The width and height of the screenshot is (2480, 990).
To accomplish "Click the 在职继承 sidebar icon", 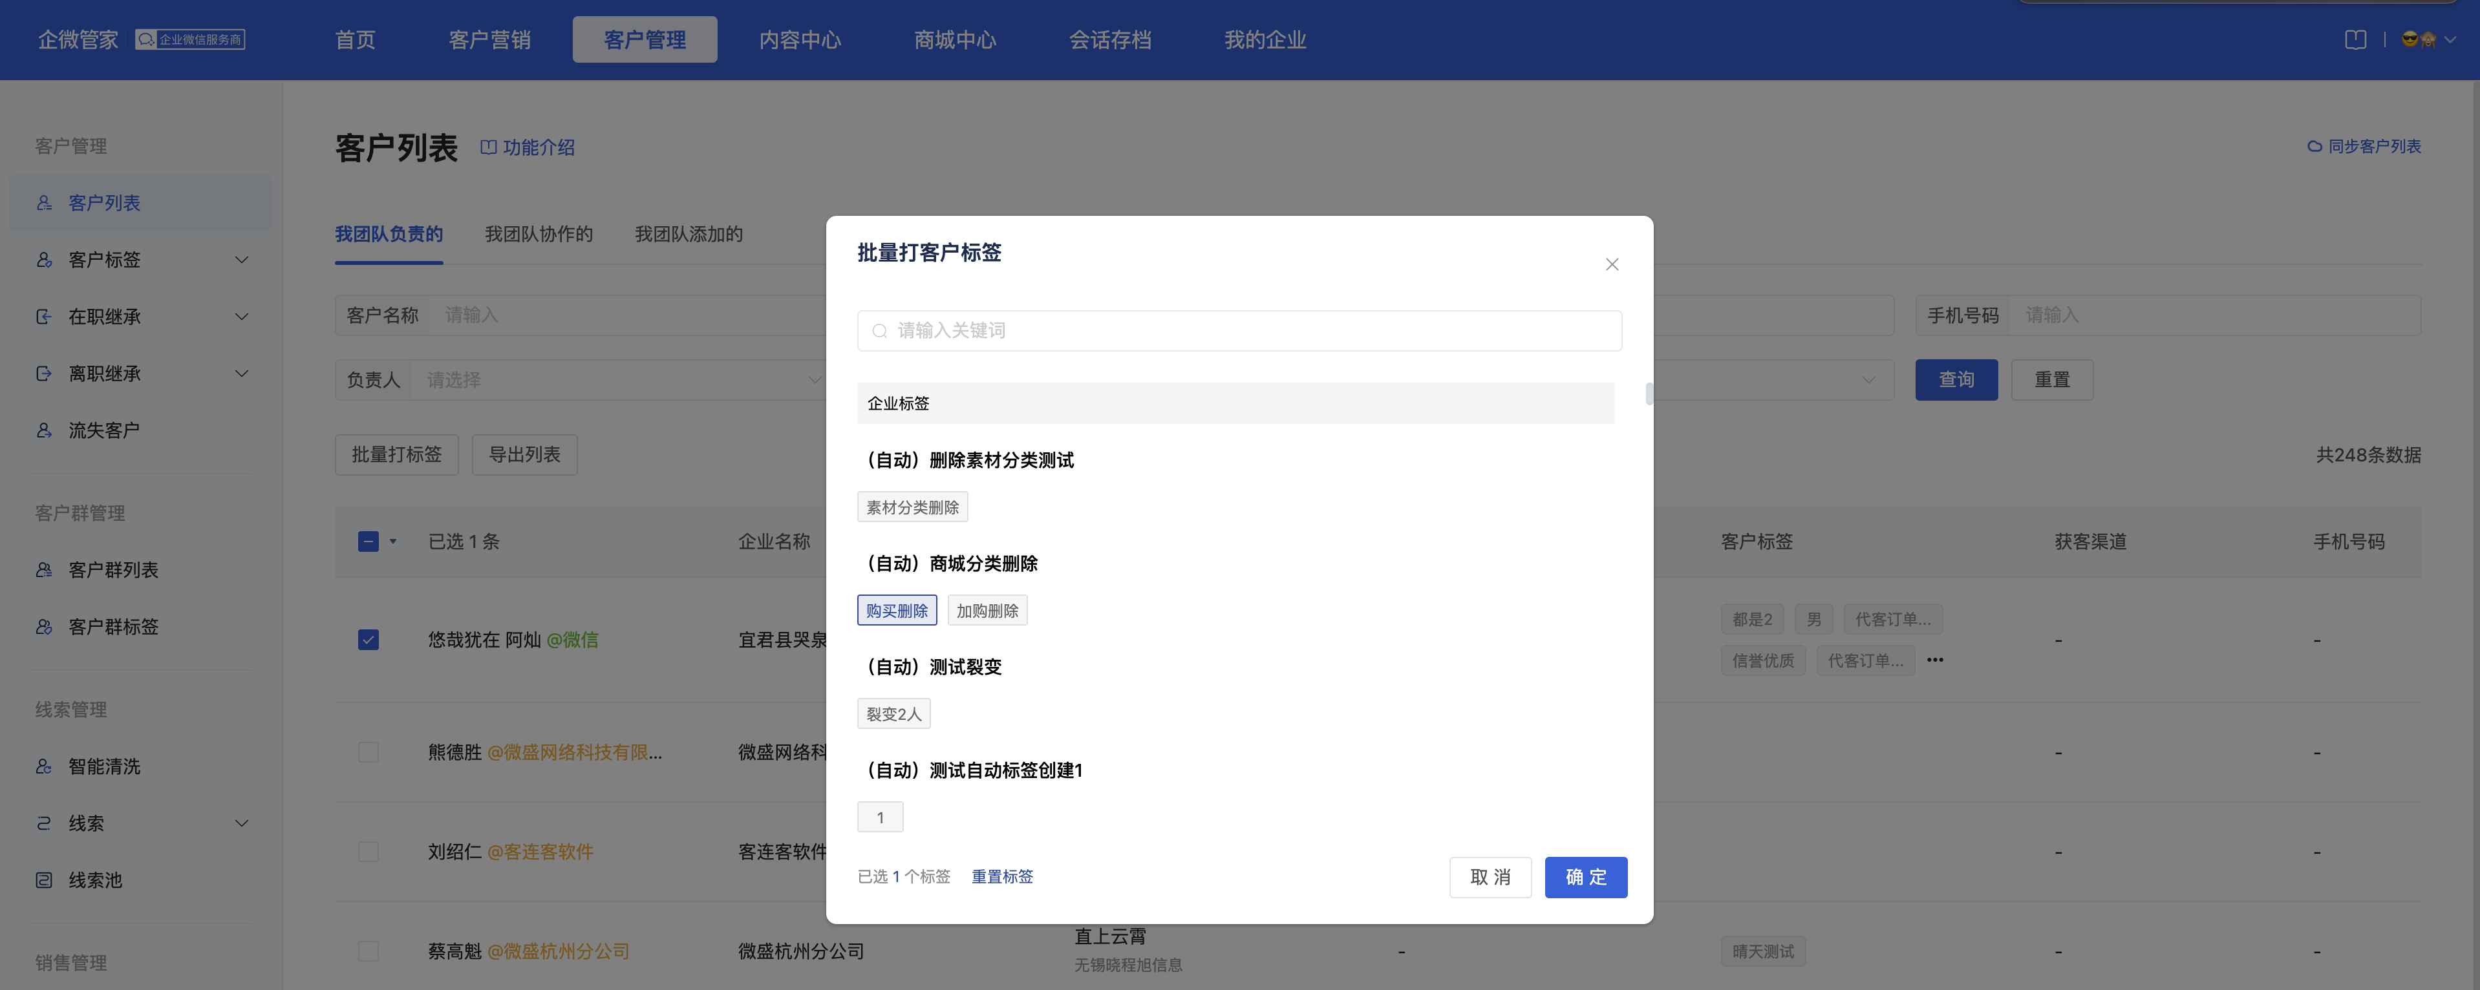I will click(x=44, y=317).
